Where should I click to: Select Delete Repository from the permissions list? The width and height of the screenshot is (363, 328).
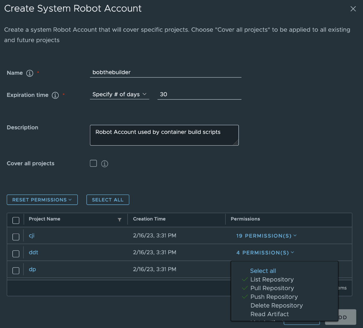276,305
